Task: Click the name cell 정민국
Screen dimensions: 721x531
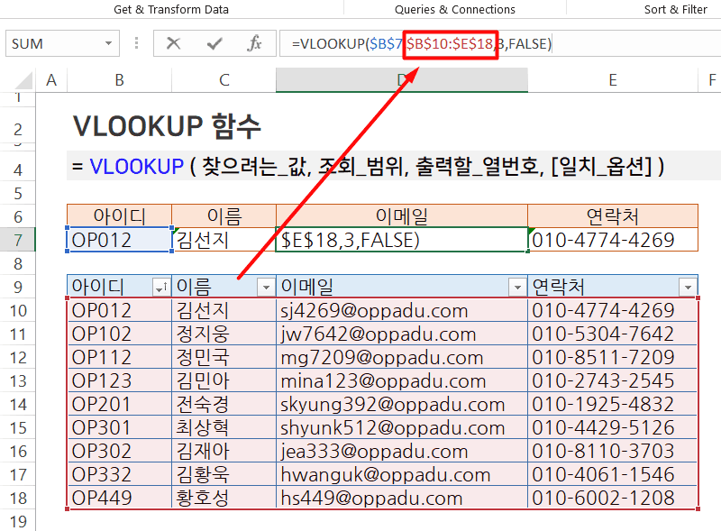Action: [224, 358]
